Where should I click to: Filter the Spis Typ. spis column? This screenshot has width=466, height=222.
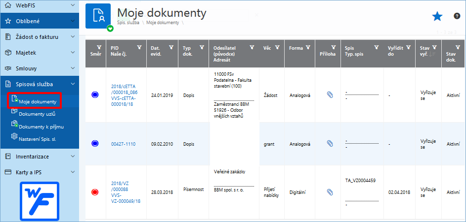pos(376,47)
